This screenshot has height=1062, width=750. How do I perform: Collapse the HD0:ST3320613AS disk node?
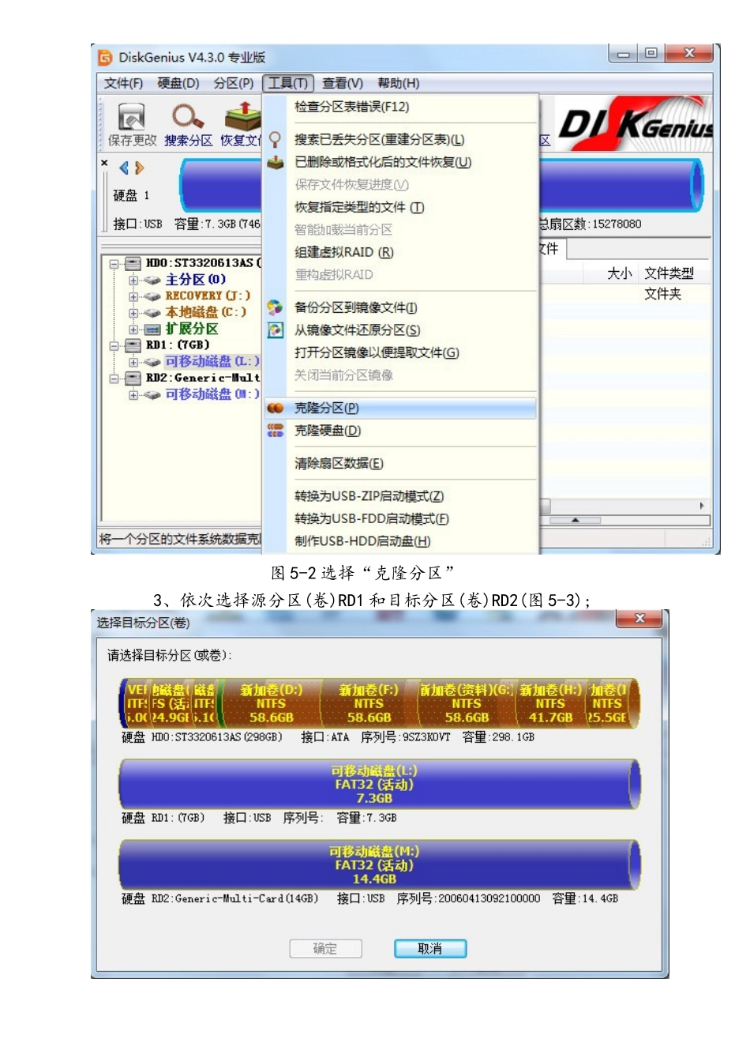pos(114,264)
